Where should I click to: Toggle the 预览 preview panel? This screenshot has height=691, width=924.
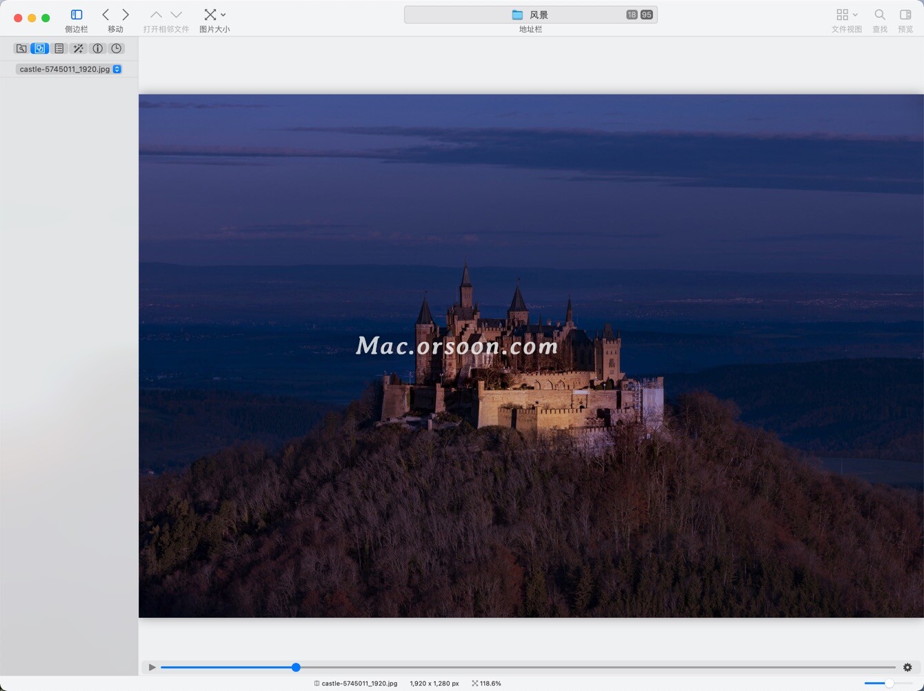(905, 14)
